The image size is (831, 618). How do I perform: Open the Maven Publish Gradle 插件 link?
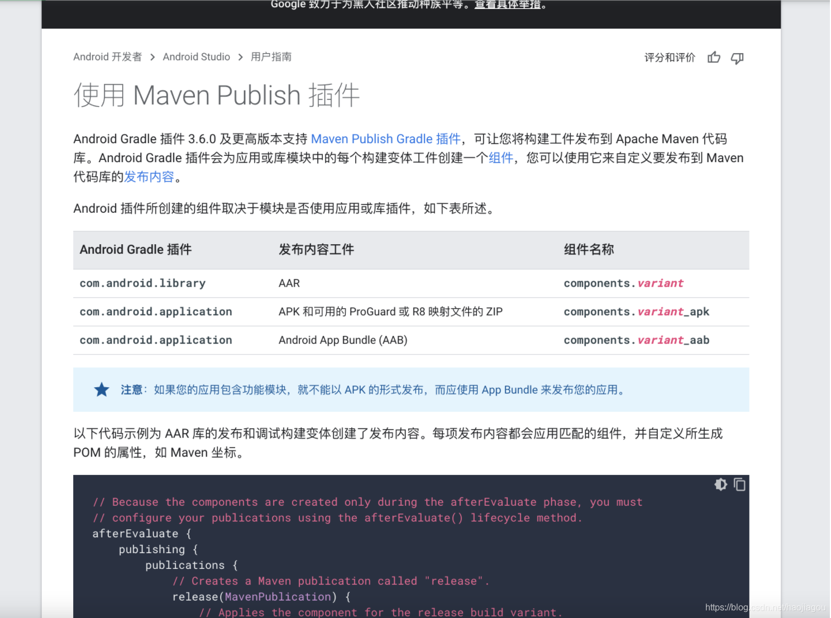[386, 139]
